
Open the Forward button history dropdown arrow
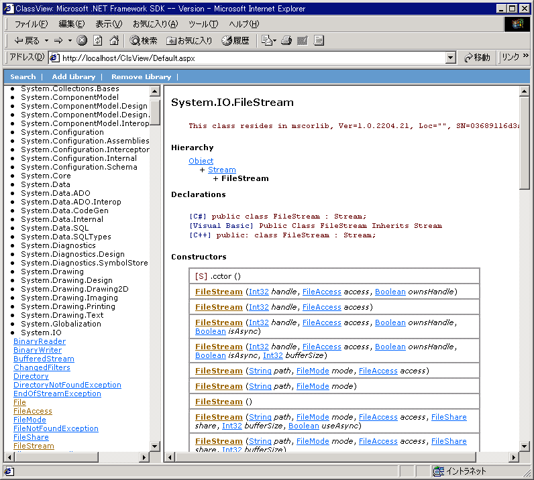(x=70, y=41)
